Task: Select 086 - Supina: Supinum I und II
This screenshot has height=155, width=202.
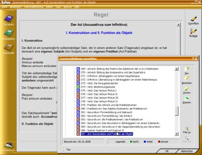Action: [103, 130]
